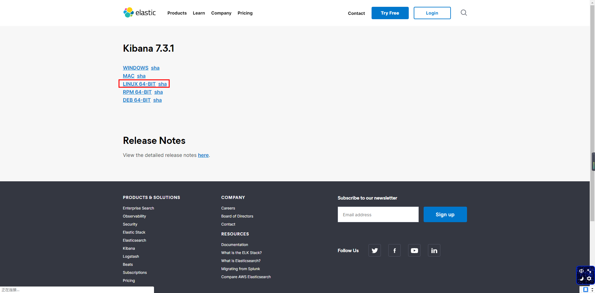Open the Company menu
The image size is (595, 293).
click(221, 13)
